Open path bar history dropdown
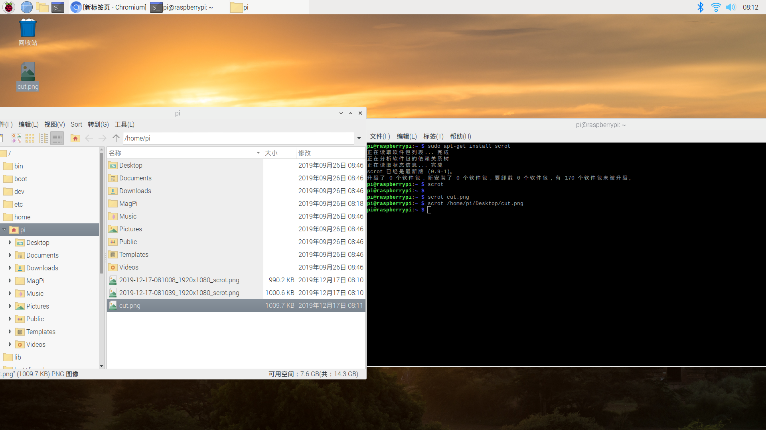This screenshot has height=430, width=766. coord(359,138)
